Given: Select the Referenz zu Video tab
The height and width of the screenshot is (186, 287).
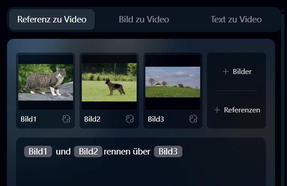Looking at the screenshot, I should point(52,19).
